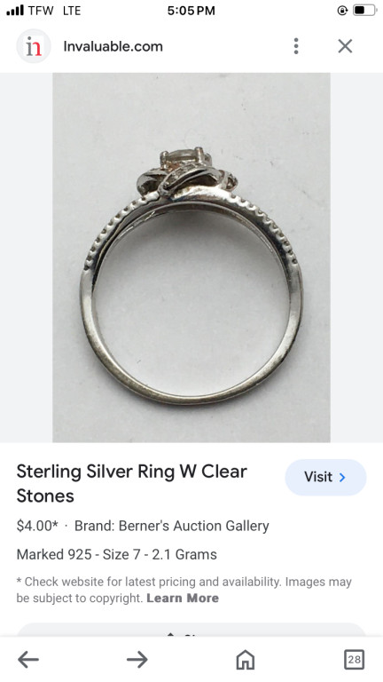Click the Visit button

(325, 477)
